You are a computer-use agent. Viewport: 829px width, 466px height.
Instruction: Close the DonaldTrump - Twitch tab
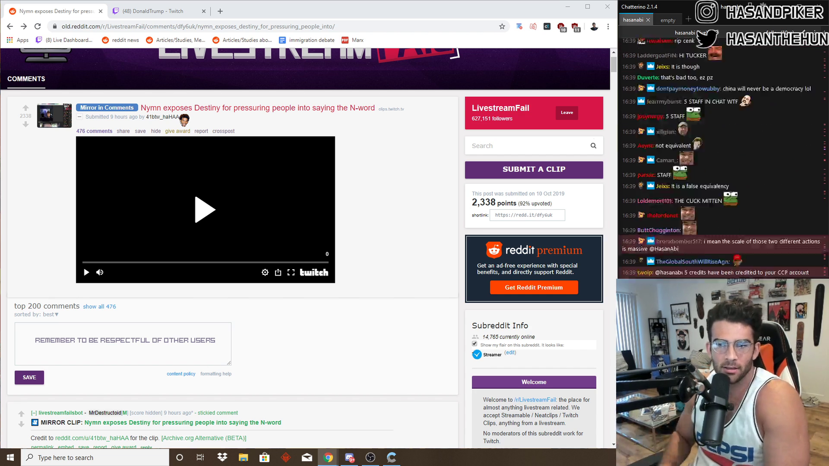(x=204, y=11)
